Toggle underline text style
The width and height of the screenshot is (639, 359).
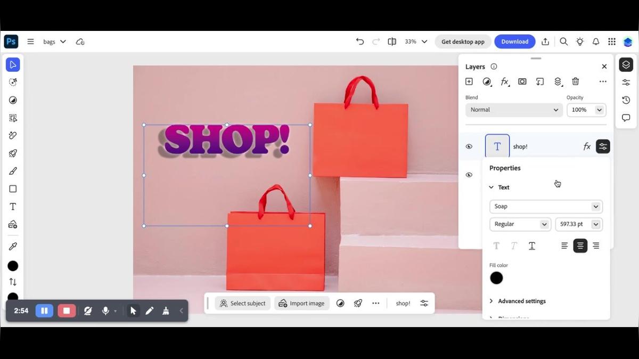(x=531, y=246)
